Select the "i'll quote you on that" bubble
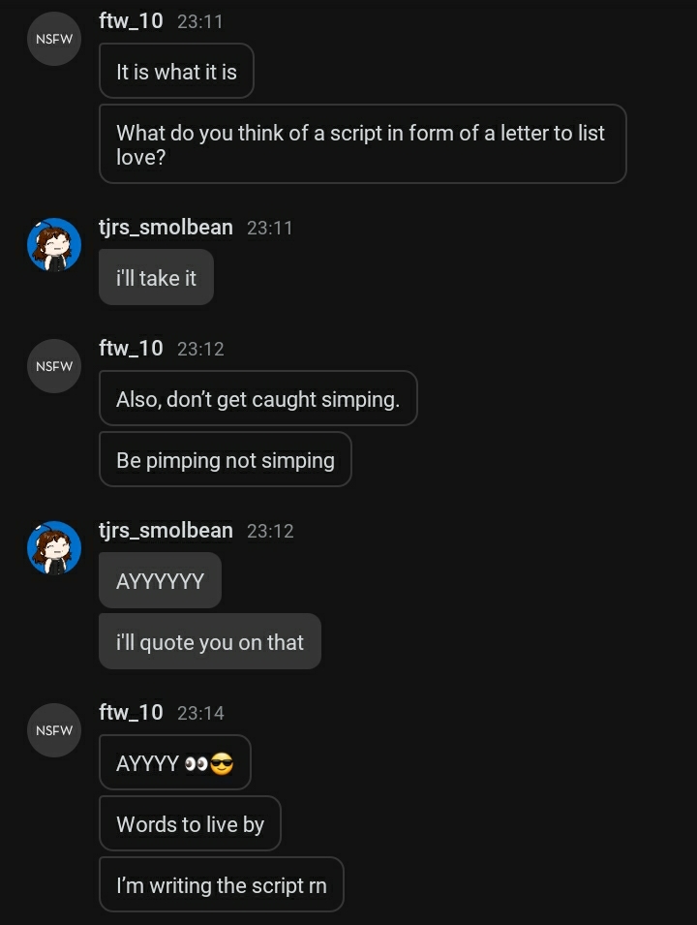The width and height of the screenshot is (697, 925). (x=209, y=642)
